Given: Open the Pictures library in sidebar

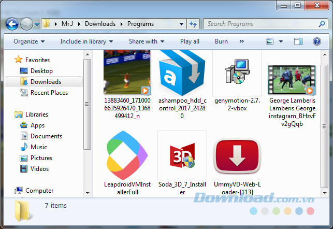Looking at the screenshot, I should tap(41, 158).
